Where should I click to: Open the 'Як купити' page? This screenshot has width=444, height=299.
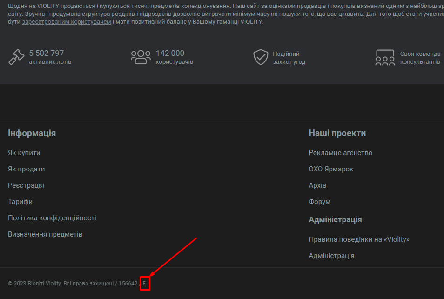[x=24, y=153]
